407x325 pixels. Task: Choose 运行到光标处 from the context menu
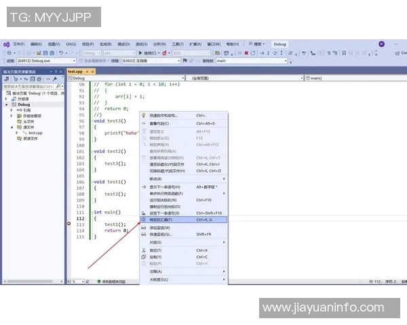pos(162,200)
